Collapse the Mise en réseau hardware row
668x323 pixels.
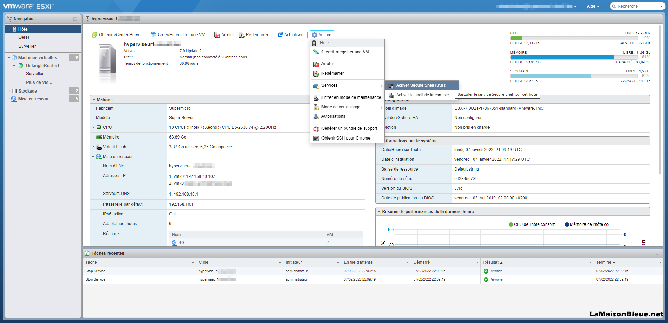93,157
